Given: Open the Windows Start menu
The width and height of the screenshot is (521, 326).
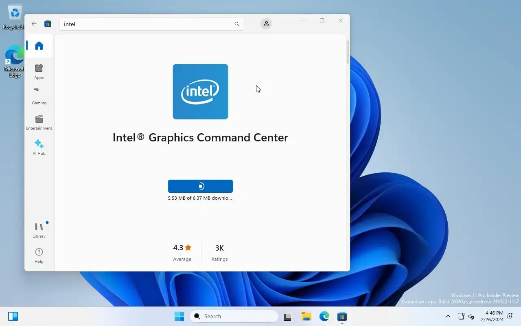Looking at the screenshot, I should coord(179,316).
